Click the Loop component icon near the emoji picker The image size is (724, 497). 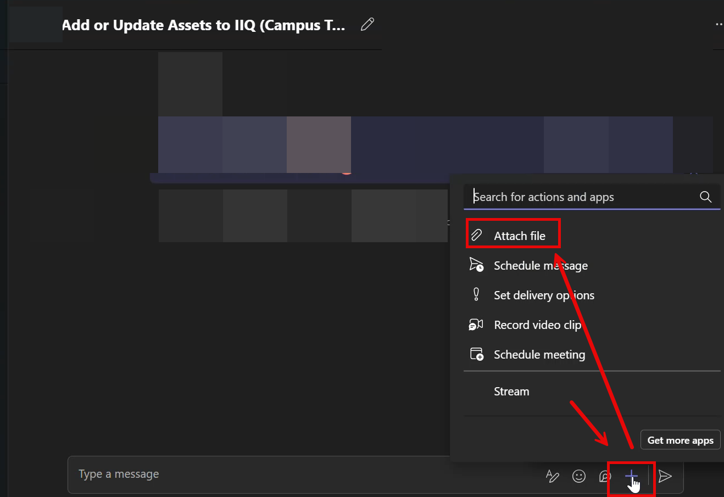(x=604, y=476)
